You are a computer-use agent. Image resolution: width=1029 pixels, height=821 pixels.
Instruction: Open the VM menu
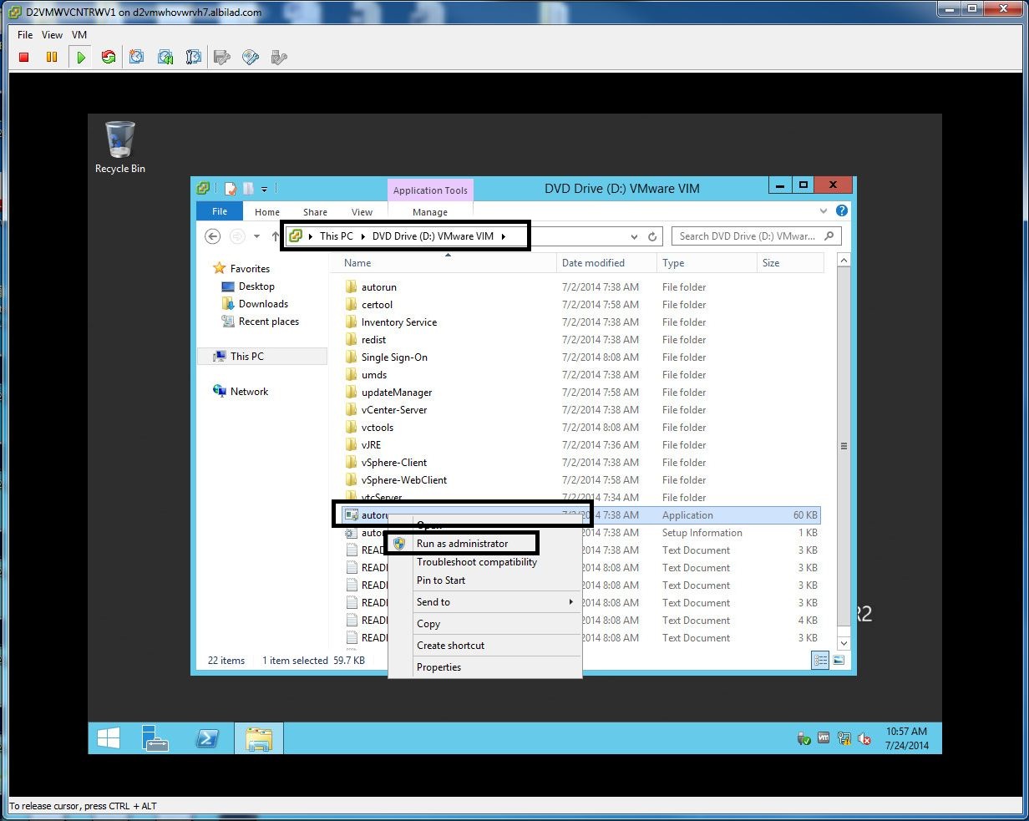point(79,35)
